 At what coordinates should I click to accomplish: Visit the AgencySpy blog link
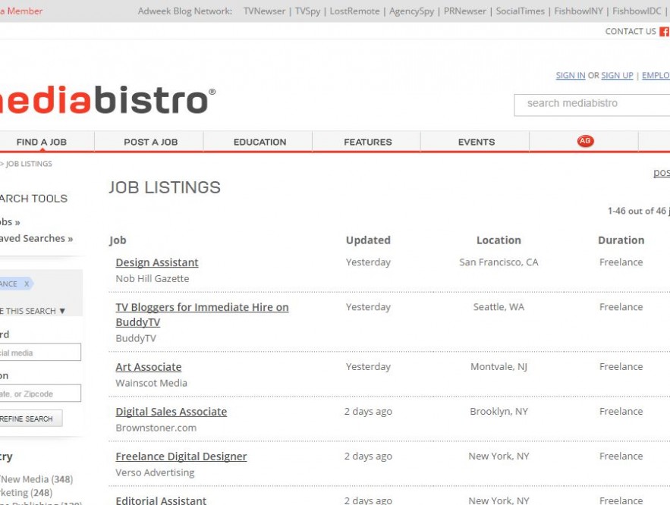[411, 11]
